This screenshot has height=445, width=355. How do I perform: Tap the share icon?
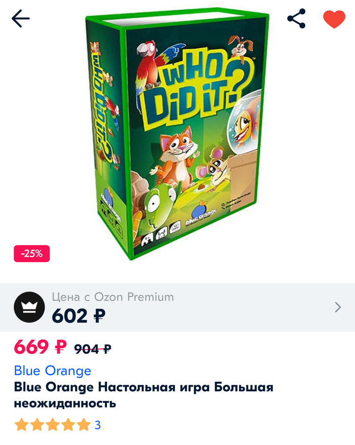tap(296, 18)
